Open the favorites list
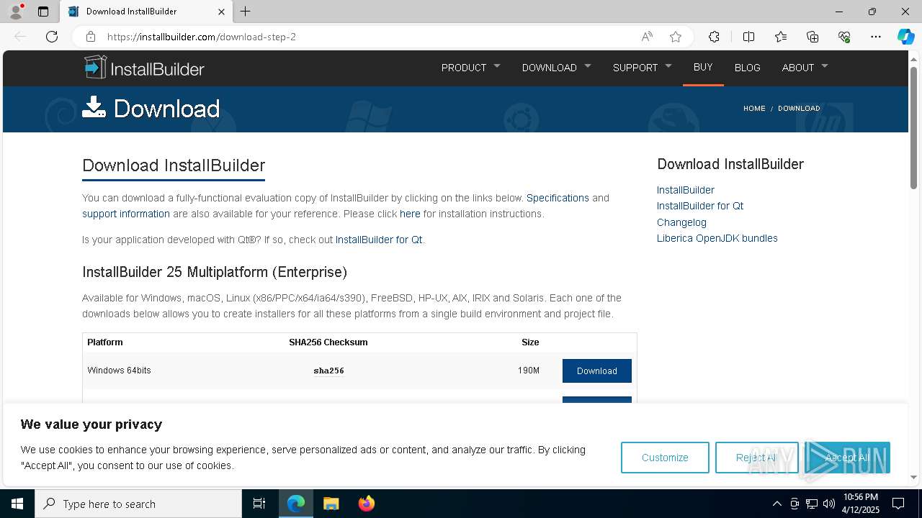The image size is (922, 518). pyautogui.click(x=781, y=37)
